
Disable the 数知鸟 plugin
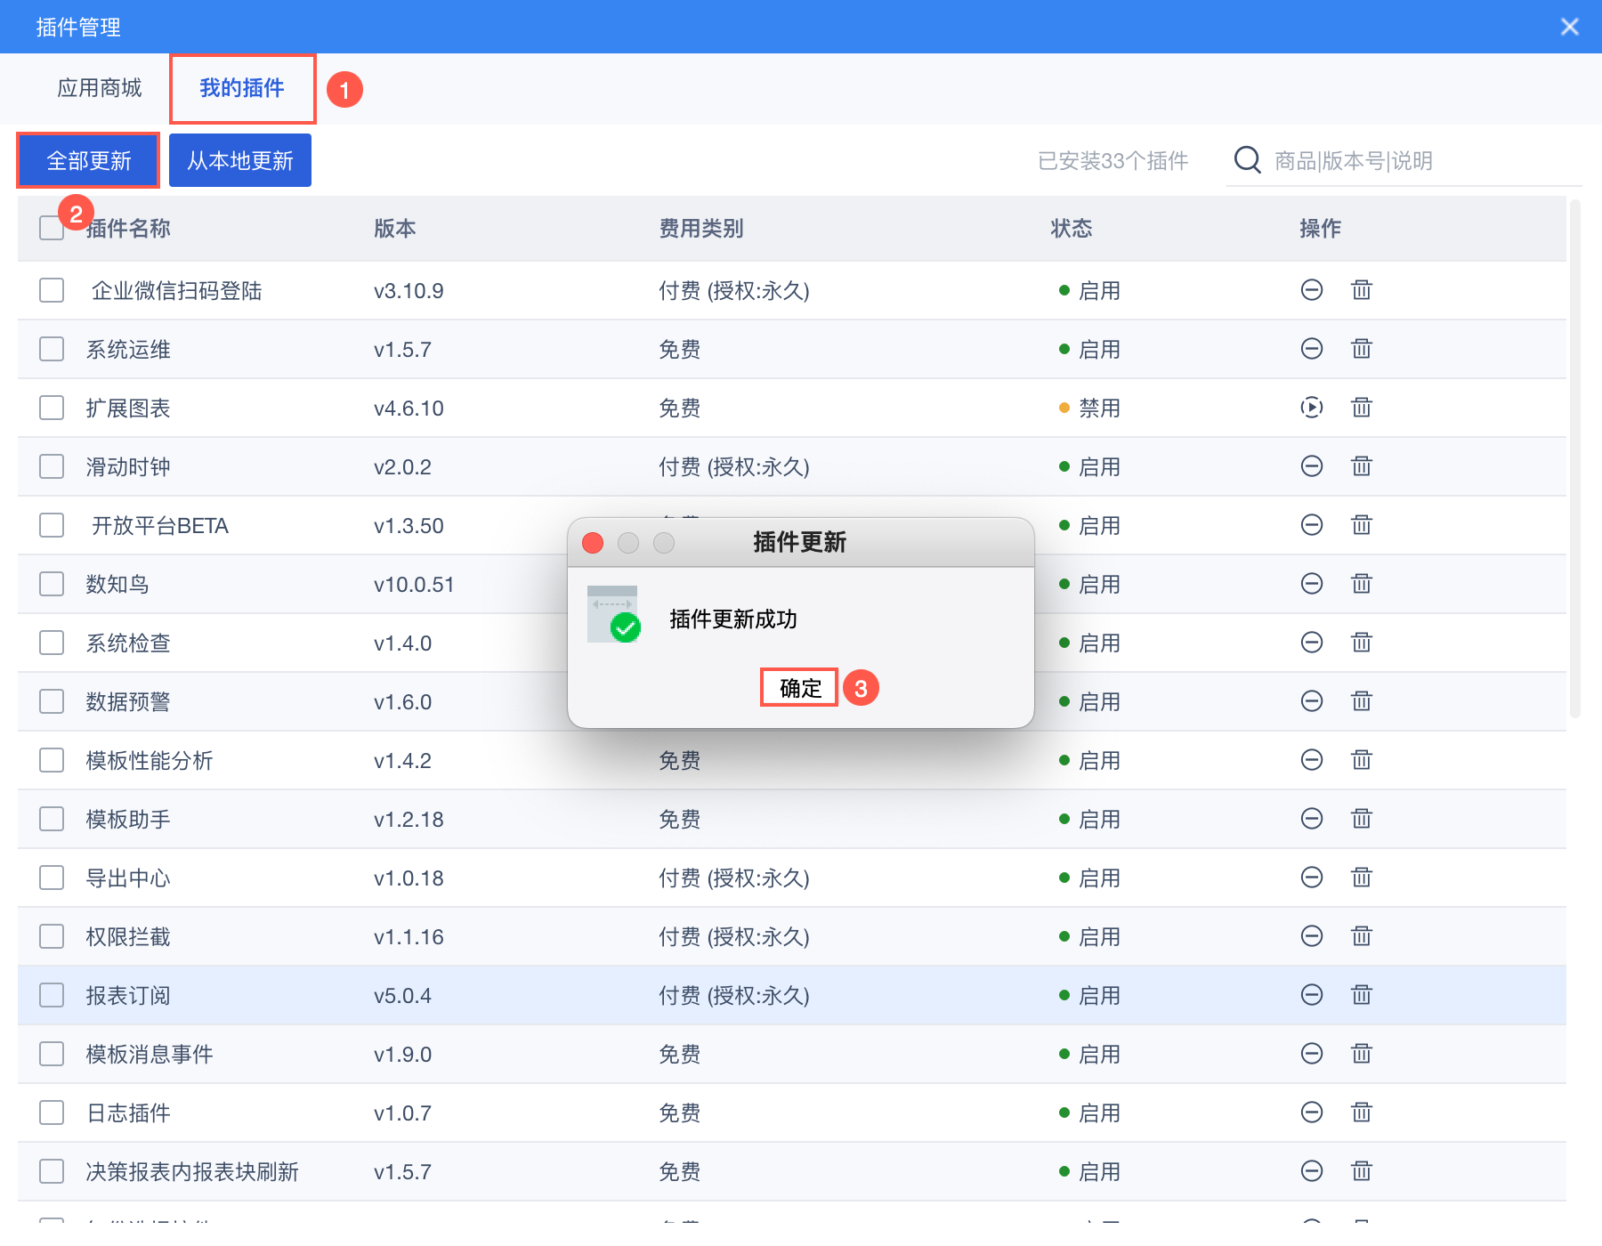[1312, 584]
